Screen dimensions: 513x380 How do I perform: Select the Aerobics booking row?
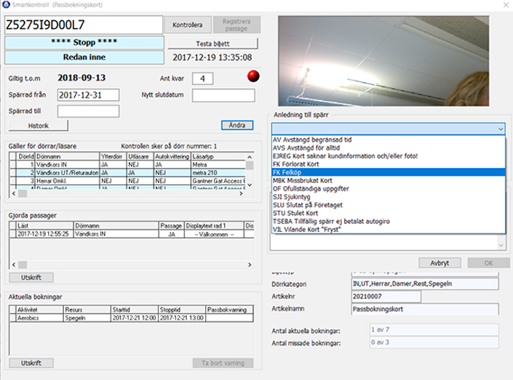[x=132, y=318]
